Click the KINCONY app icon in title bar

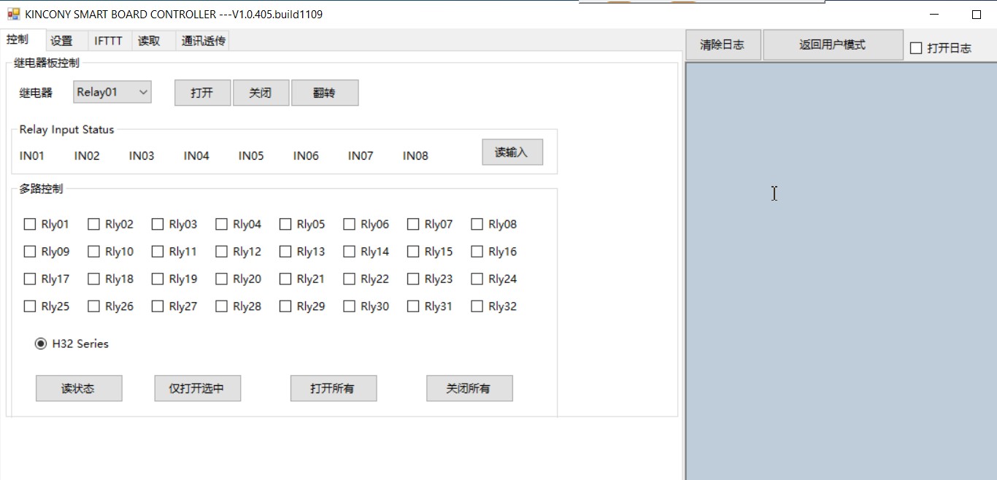pyautogui.click(x=13, y=14)
